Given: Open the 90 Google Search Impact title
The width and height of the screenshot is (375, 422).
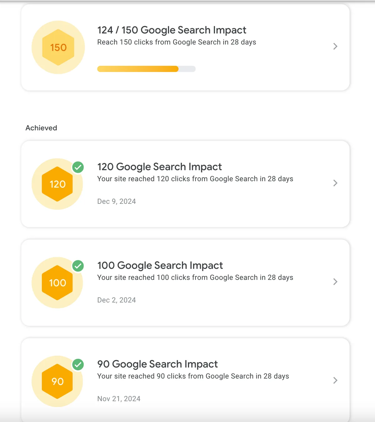Looking at the screenshot, I should tap(157, 364).
